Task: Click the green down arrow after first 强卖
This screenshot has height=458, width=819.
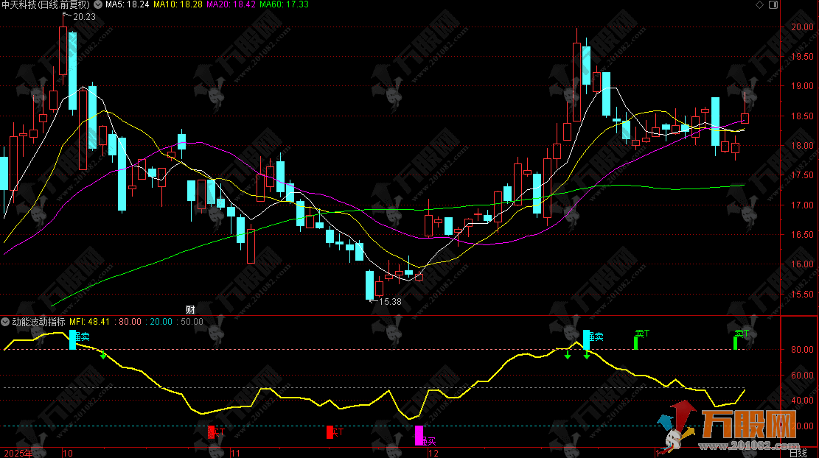Action: tap(103, 355)
